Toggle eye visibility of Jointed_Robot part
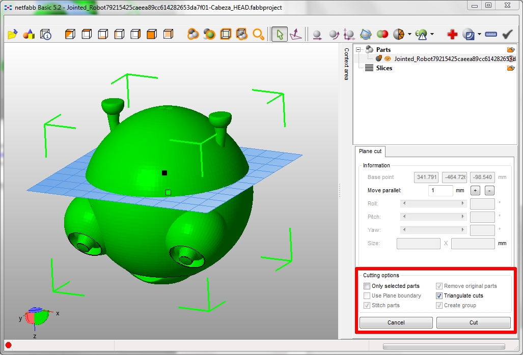Image resolution: width=523 pixels, height=355 pixels. [x=388, y=59]
